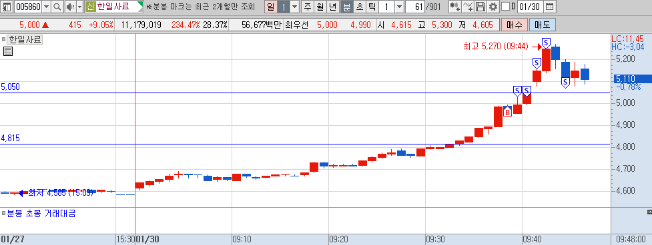The image size is (652, 245).
Task: Click the low price 4,605
Action: click(x=482, y=25)
